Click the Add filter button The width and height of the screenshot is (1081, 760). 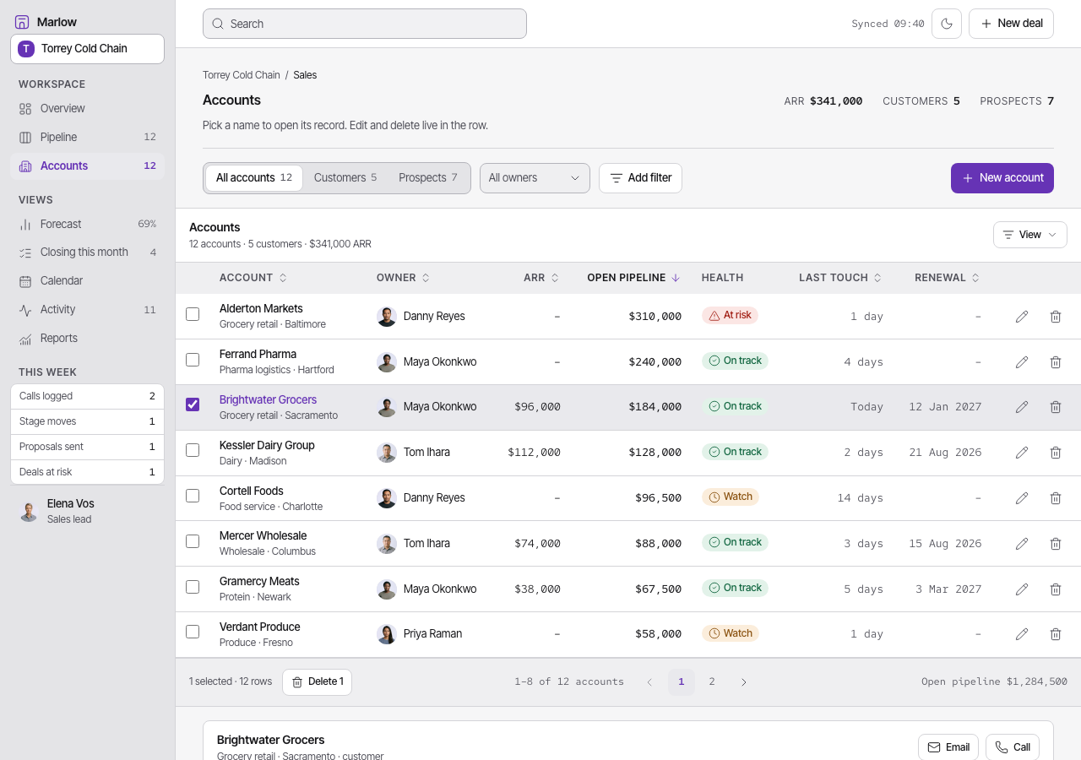pos(640,178)
